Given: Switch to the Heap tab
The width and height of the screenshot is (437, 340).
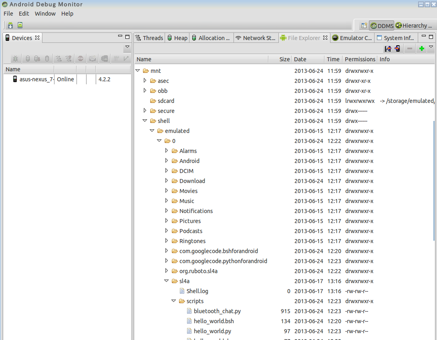Looking at the screenshot, I should 177,38.
